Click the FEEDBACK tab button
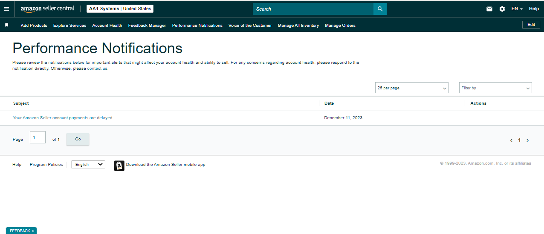Screen dimensions: 544x234 click(20, 231)
